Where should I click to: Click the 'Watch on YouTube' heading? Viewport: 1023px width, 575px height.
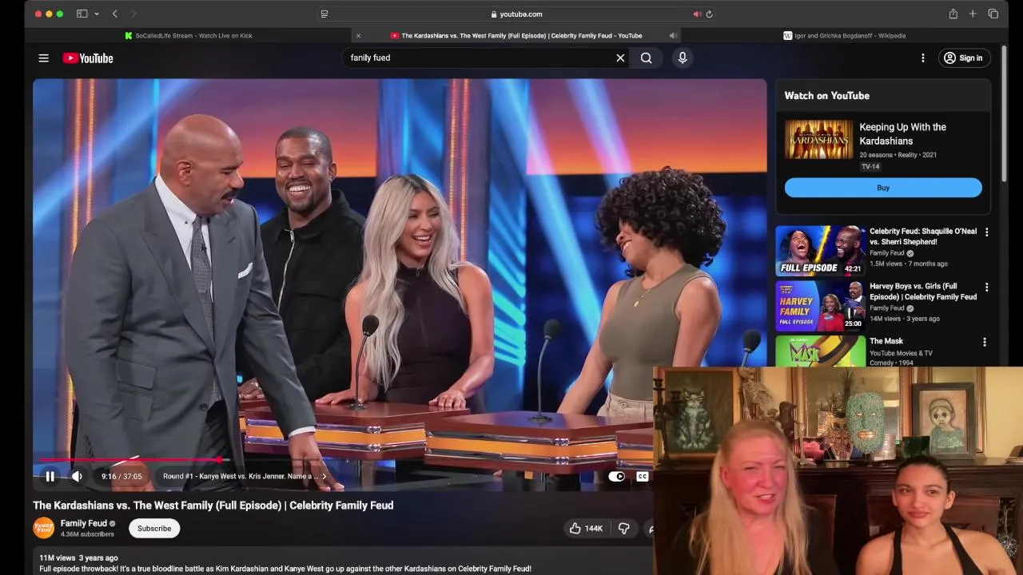click(x=826, y=95)
